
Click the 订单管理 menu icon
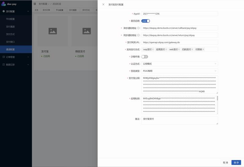pyautogui.click(x=4, y=57)
